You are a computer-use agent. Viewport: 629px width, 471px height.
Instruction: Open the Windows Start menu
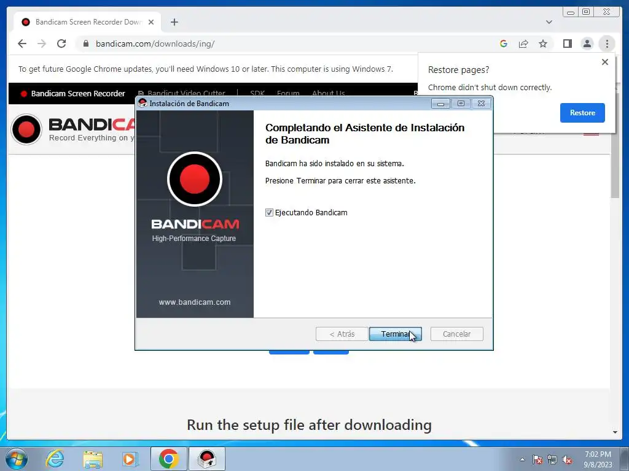(16, 459)
